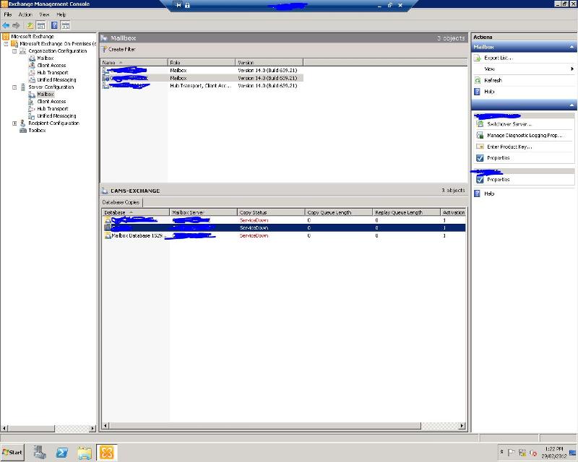Open the Help menu
578x462 pixels.
(61, 14)
